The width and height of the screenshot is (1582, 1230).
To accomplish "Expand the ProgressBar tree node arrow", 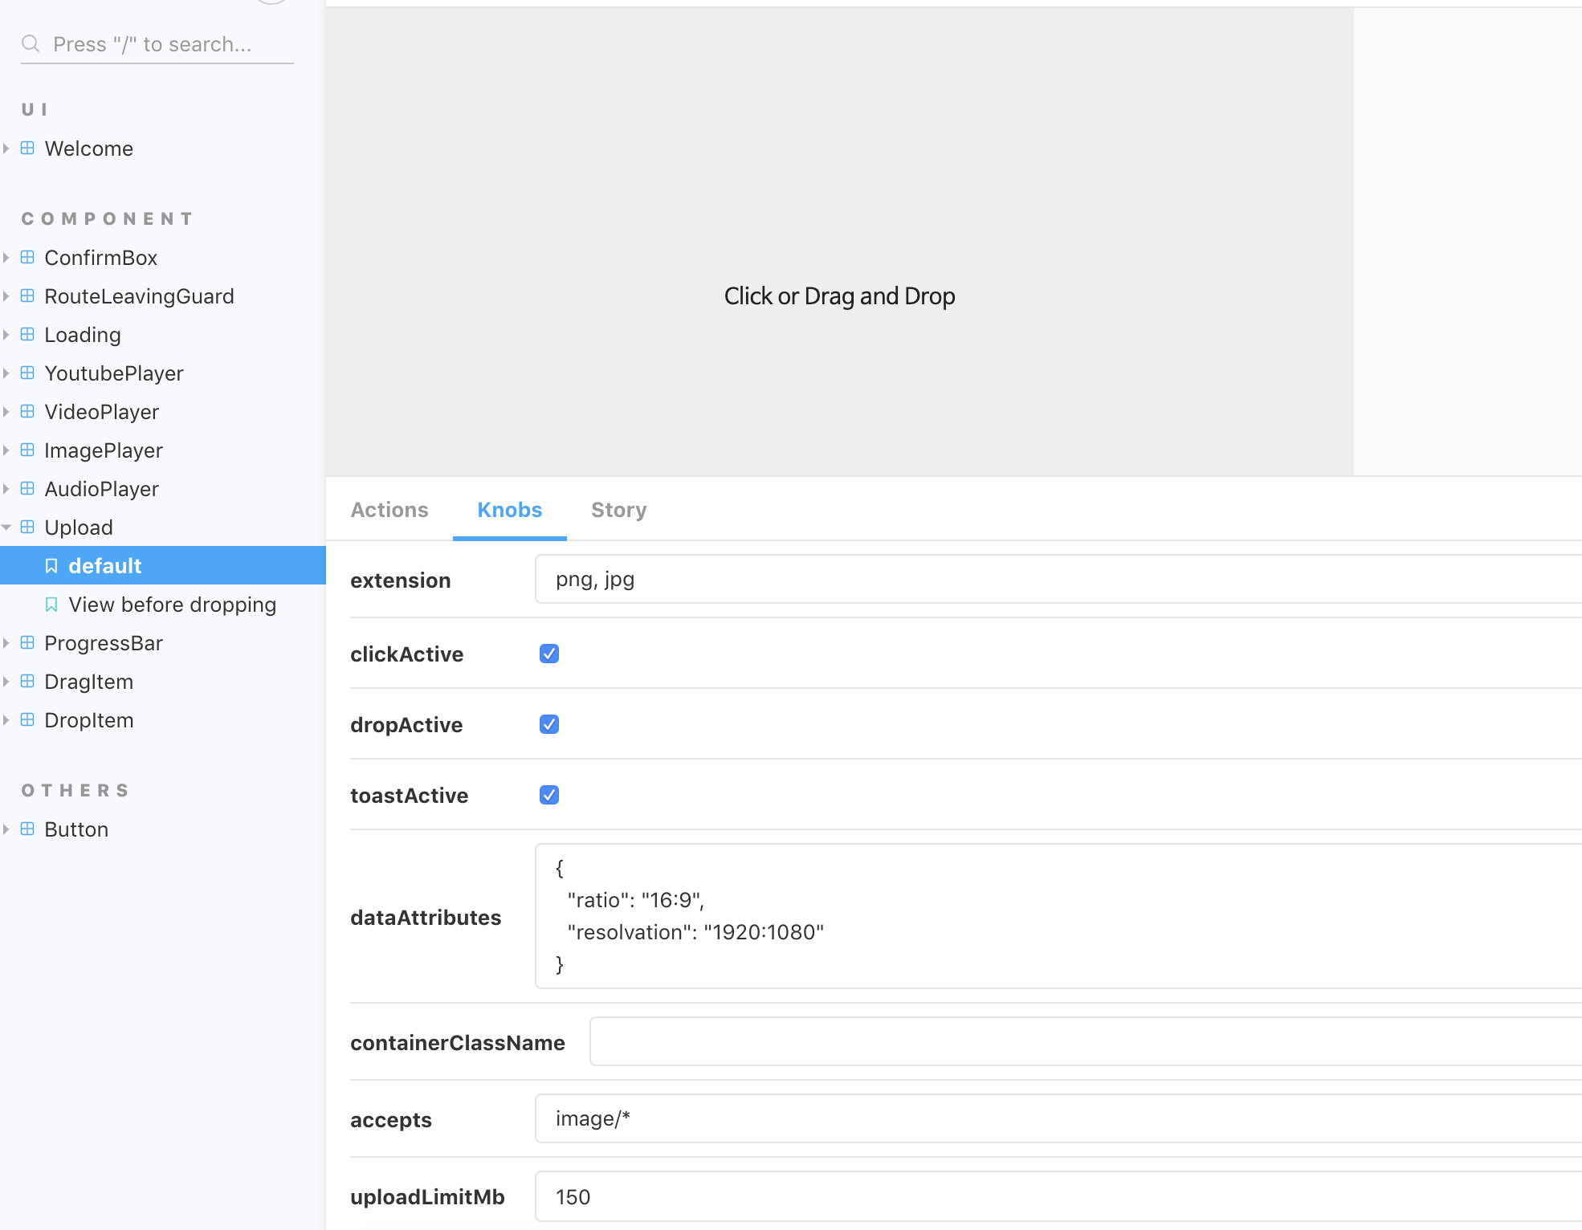I will coord(6,643).
